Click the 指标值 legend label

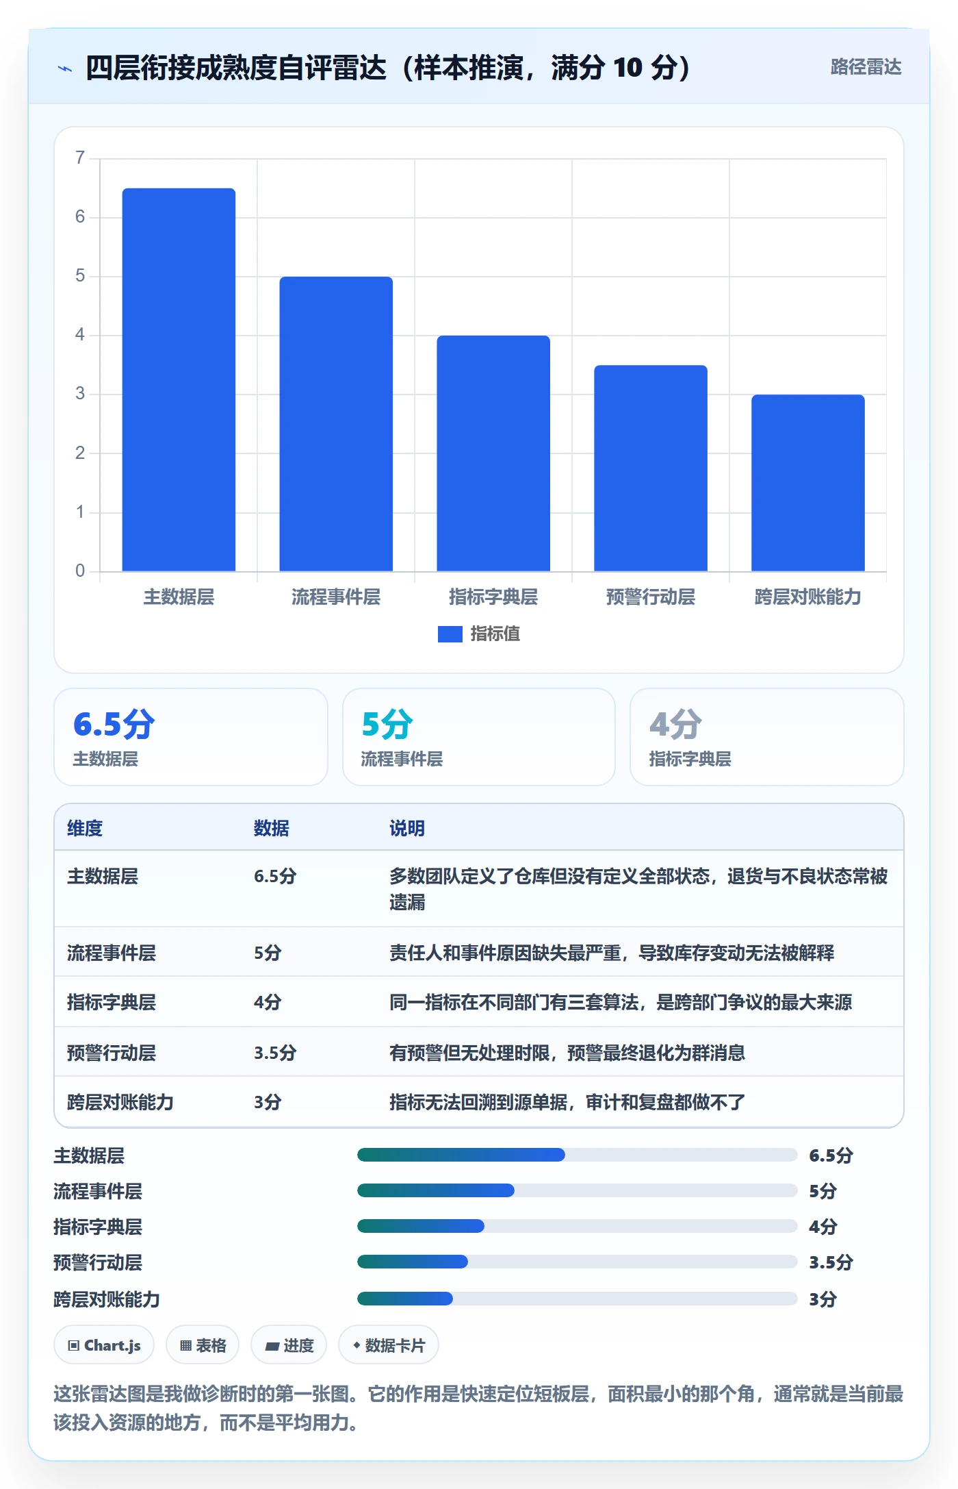click(495, 634)
